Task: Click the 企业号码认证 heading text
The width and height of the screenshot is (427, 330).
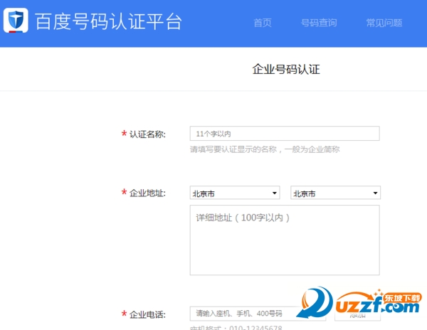Action: 286,70
